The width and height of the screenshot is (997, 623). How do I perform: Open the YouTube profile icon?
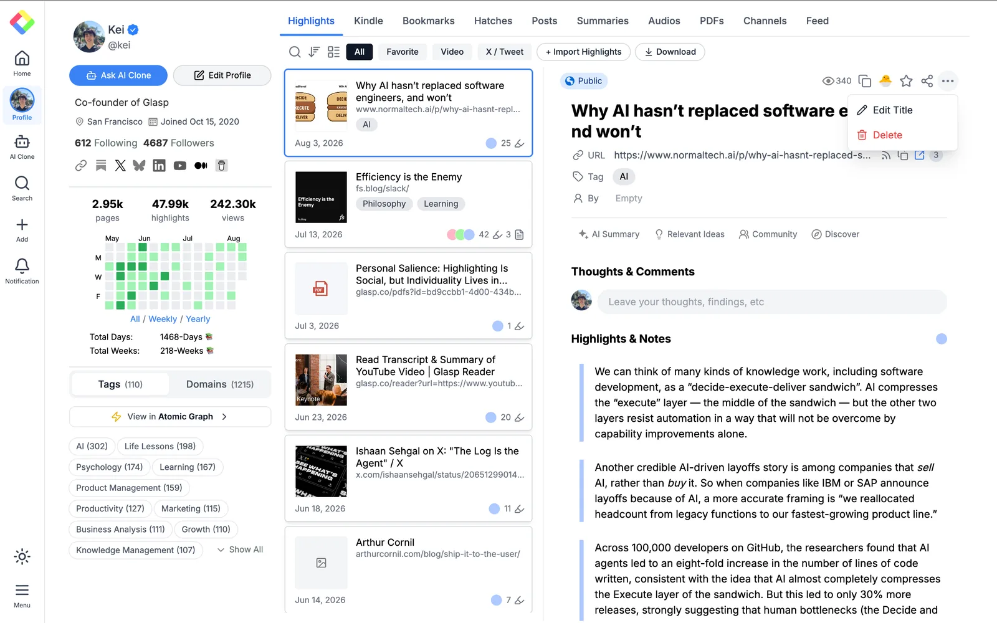tap(180, 165)
